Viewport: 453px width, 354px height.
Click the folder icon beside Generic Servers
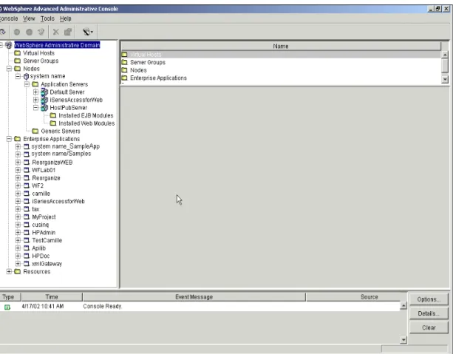35,132
